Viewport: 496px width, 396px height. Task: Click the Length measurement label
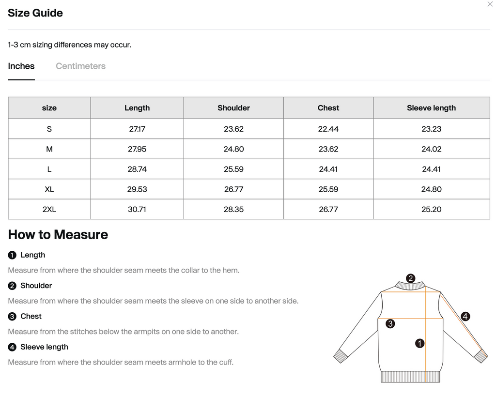click(32, 255)
